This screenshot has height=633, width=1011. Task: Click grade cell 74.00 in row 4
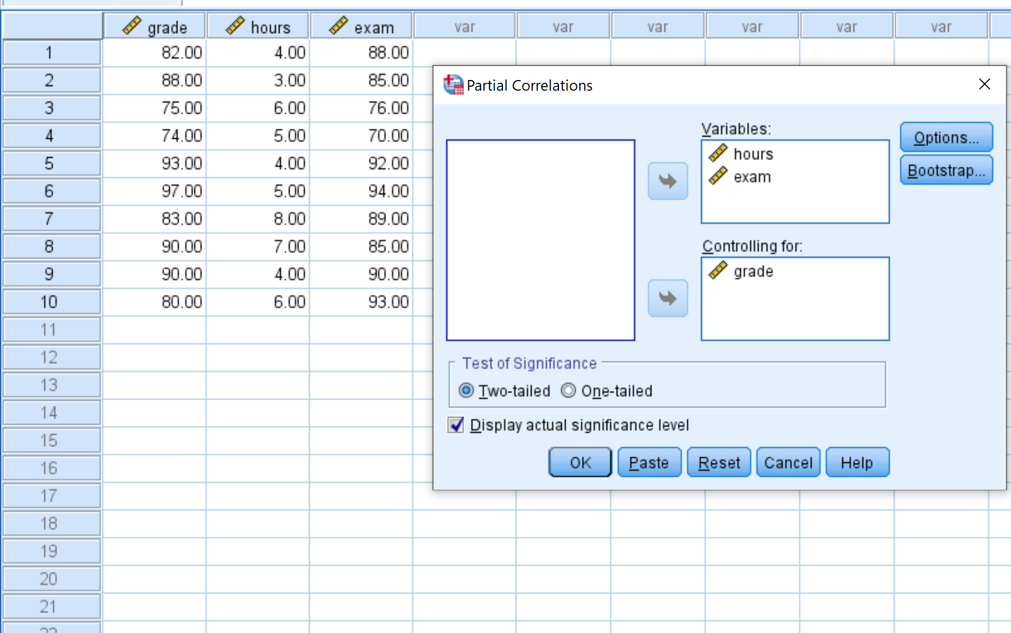click(155, 136)
